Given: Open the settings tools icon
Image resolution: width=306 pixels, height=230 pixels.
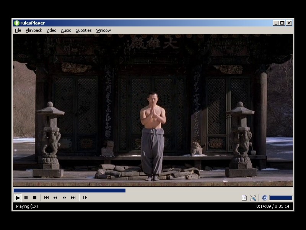Looking at the screenshot, I should click(x=253, y=198).
